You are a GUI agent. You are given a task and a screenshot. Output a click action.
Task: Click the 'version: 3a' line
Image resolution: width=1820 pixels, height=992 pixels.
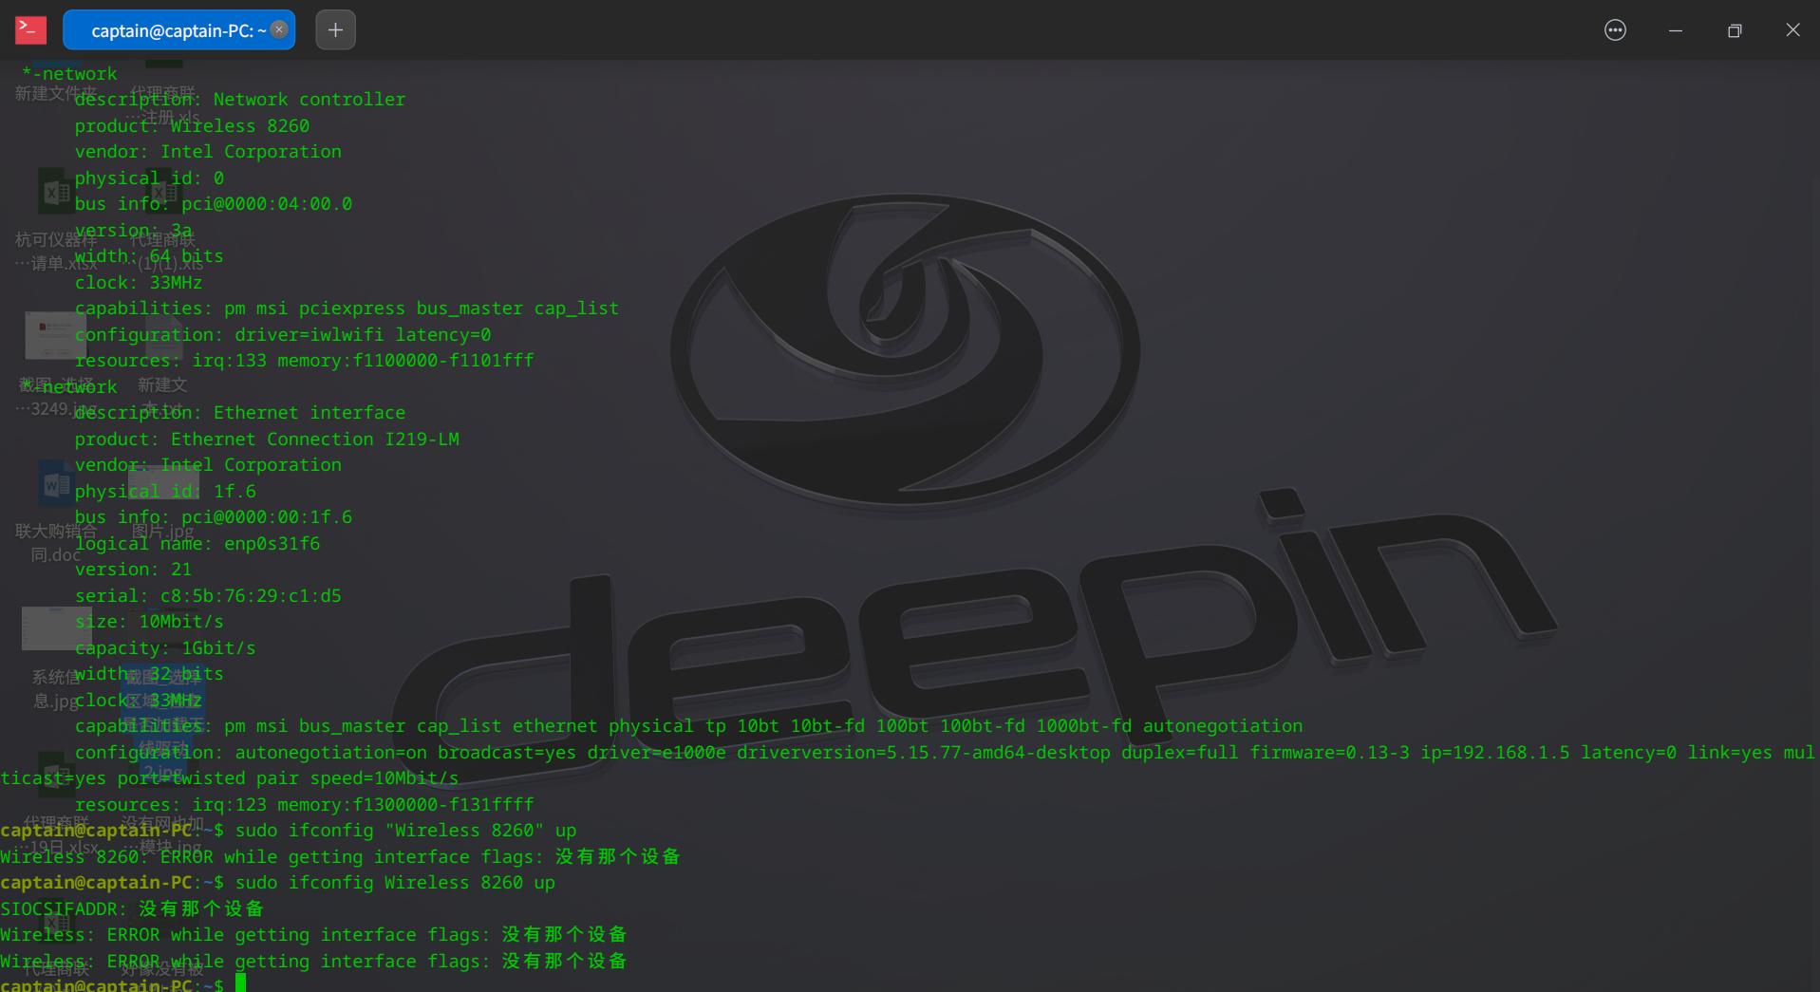pos(134,231)
